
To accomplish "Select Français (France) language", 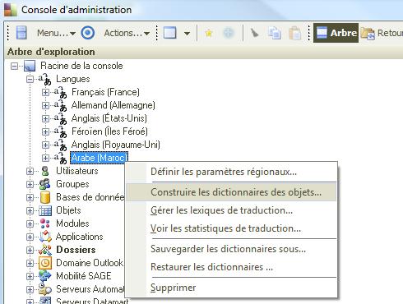I will tap(105, 92).
